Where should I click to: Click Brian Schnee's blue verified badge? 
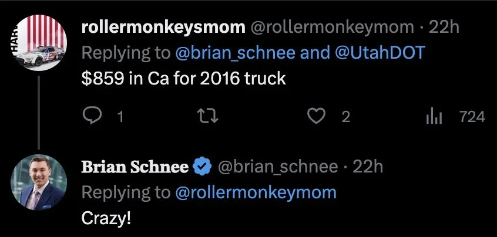(203, 167)
